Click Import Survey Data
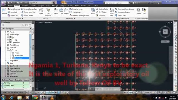The width and height of the screenshot is (178, 100). tap(29, 9)
